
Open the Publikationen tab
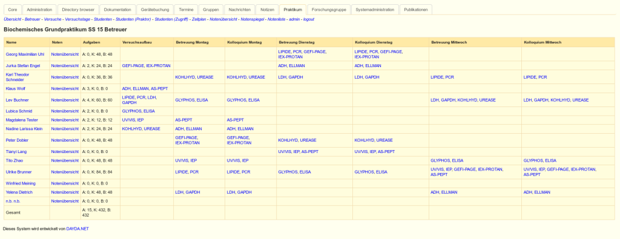(x=415, y=10)
